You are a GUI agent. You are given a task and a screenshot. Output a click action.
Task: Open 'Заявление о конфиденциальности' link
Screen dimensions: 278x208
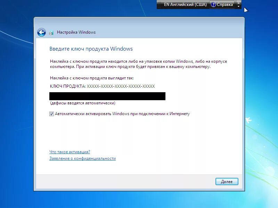pyautogui.click(x=82, y=158)
